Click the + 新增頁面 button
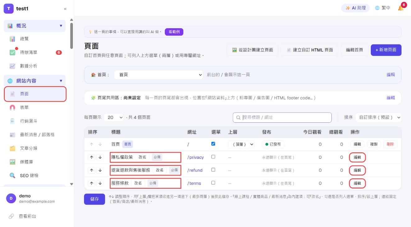411x227 pixels. 386,50
